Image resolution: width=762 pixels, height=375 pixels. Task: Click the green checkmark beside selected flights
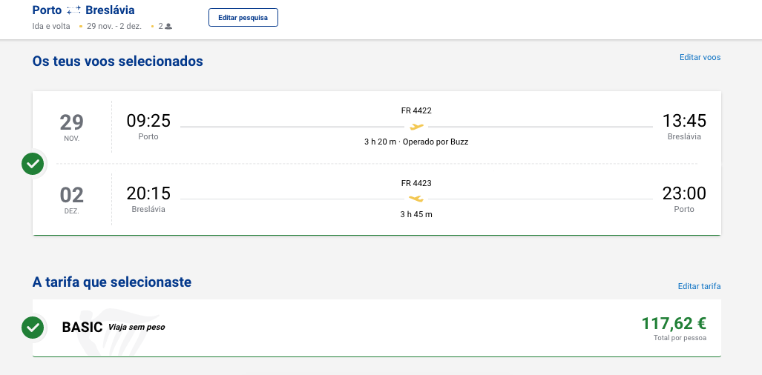33,164
